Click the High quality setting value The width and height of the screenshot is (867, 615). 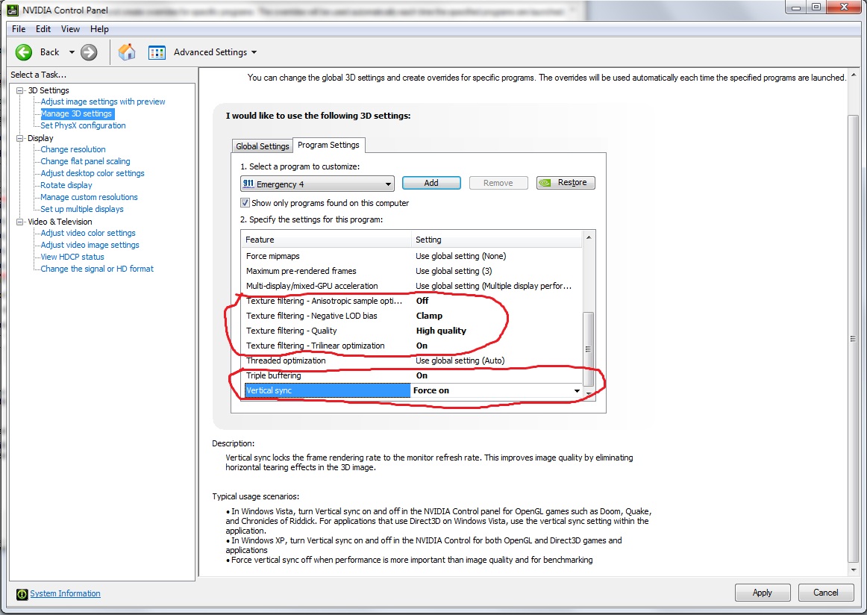pyautogui.click(x=441, y=331)
